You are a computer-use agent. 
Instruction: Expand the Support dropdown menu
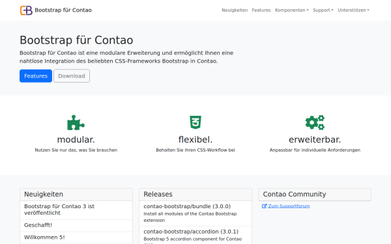point(323,10)
